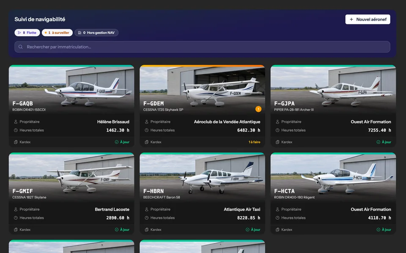Open F-HBRN Kardex À jour status
The image size is (406, 253).
252,230
